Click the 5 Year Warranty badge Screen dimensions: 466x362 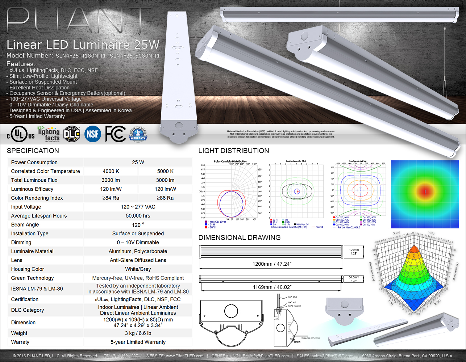point(138,134)
